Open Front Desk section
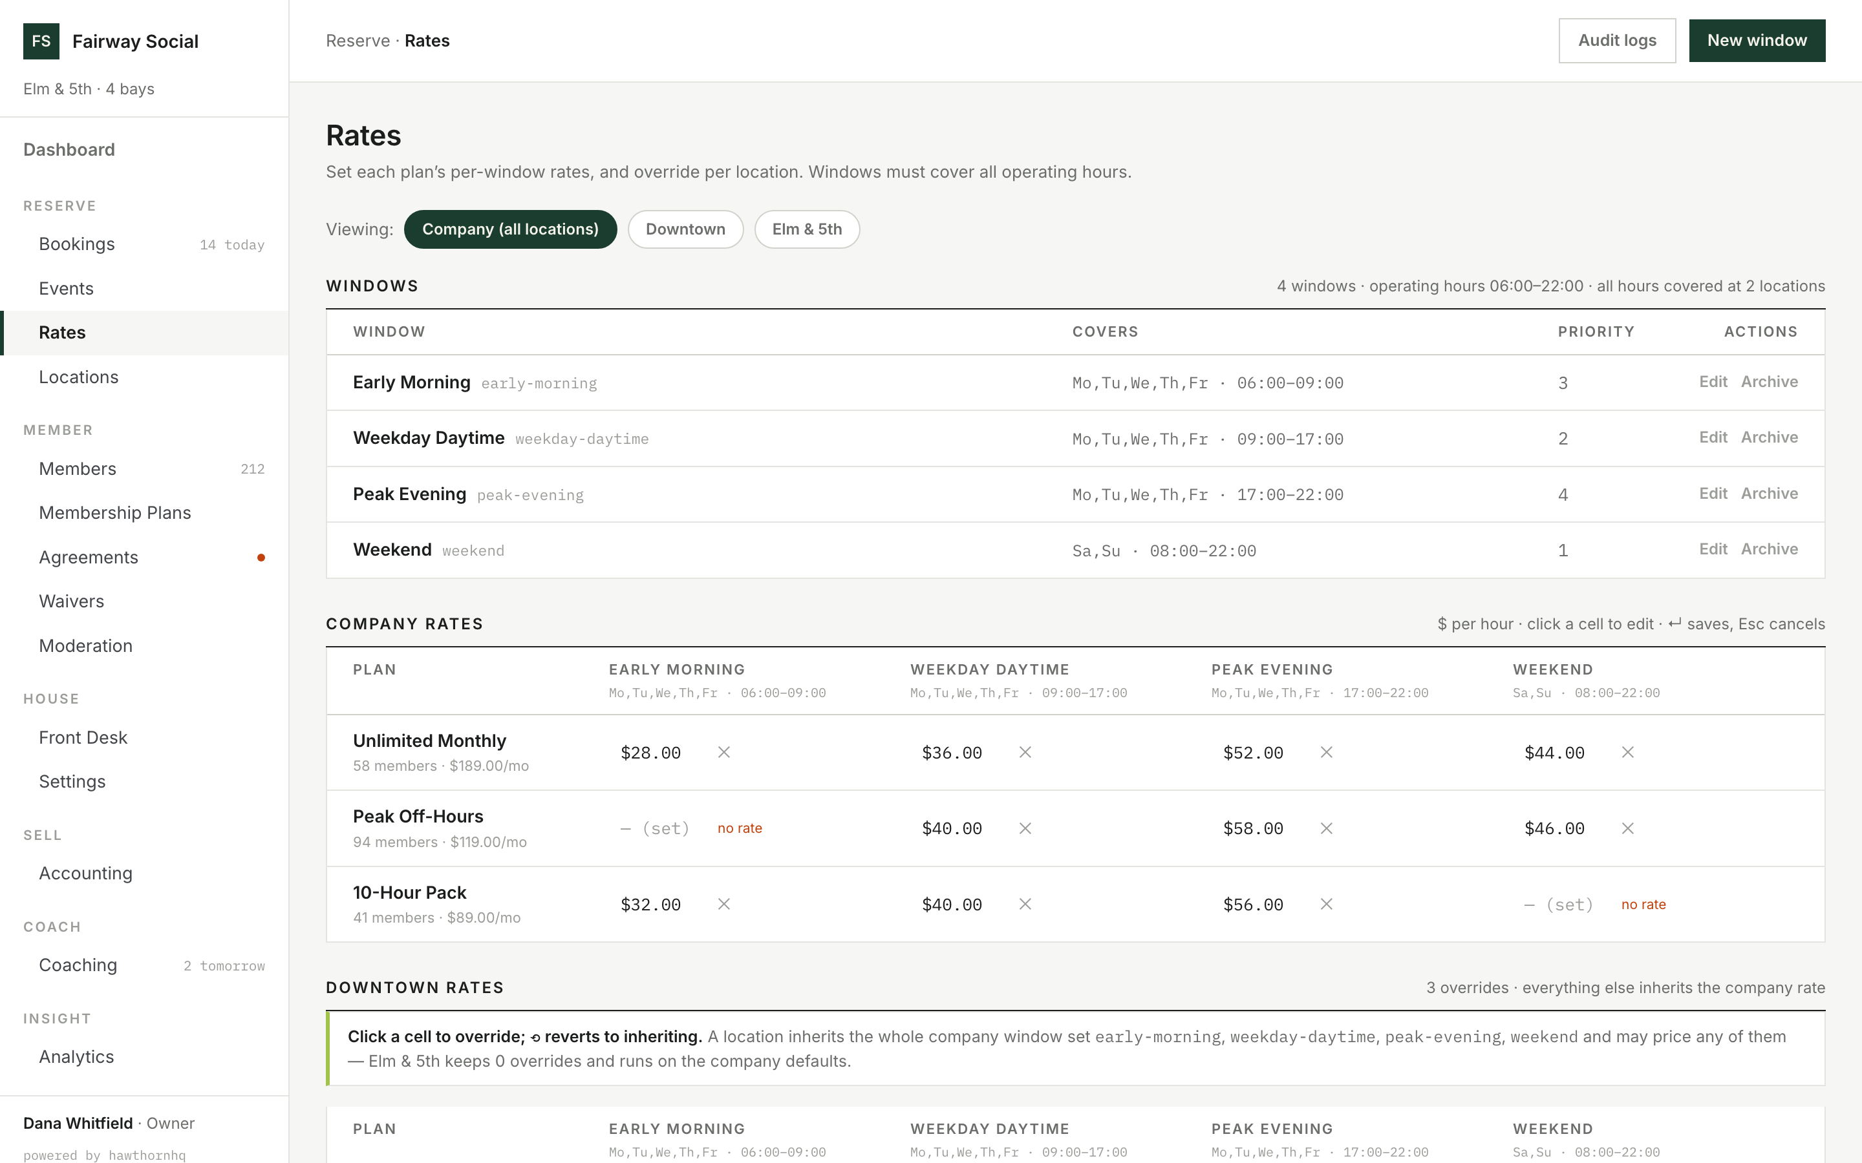1862x1163 pixels. pyautogui.click(x=144, y=738)
